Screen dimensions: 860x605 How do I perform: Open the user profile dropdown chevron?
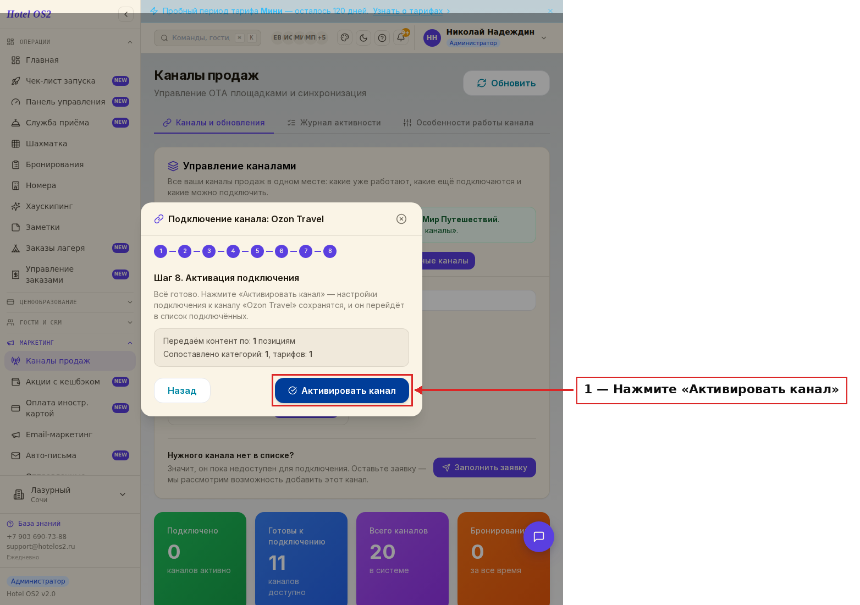click(544, 37)
